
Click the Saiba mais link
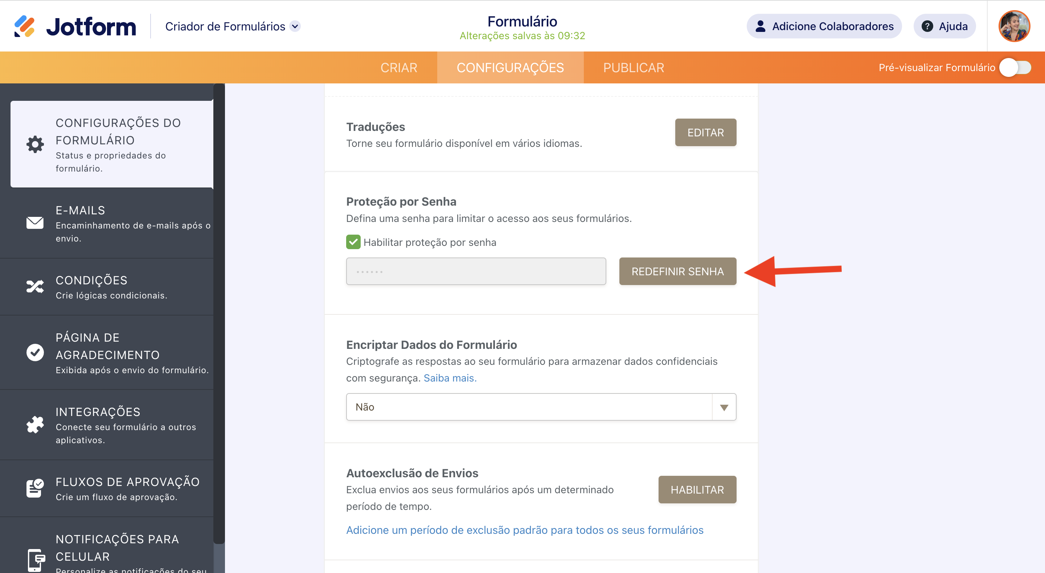pyautogui.click(x=450, y=378)
